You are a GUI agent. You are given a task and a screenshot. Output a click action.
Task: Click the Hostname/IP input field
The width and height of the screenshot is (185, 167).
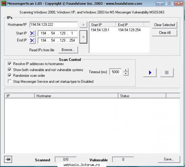coord(54,24)
